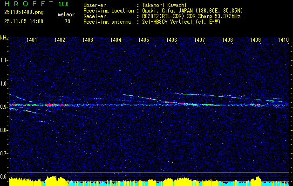293x186 pixels.
Task: Click the 0.6 kHz frequency label
Action: coord(4,177)
